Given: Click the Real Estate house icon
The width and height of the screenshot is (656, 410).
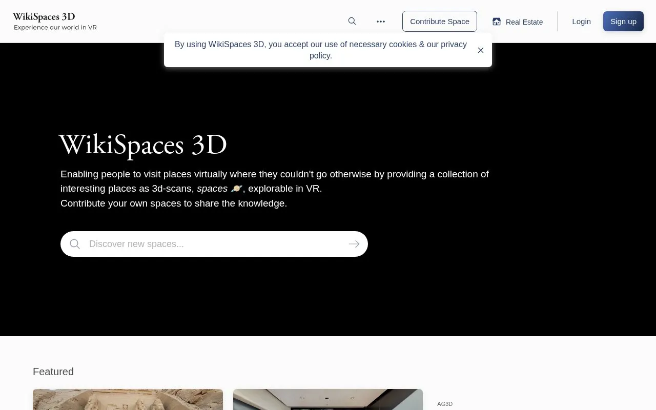Looking at the screenshot, I should [496, 22].
